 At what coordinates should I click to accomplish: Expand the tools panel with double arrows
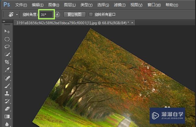pyautogui.click(x=4, y=21)
